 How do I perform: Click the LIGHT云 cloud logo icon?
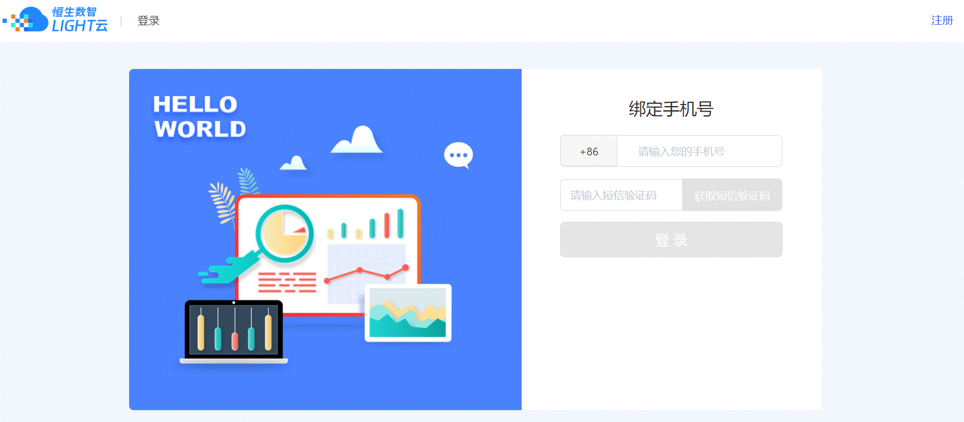pos(26,20)
